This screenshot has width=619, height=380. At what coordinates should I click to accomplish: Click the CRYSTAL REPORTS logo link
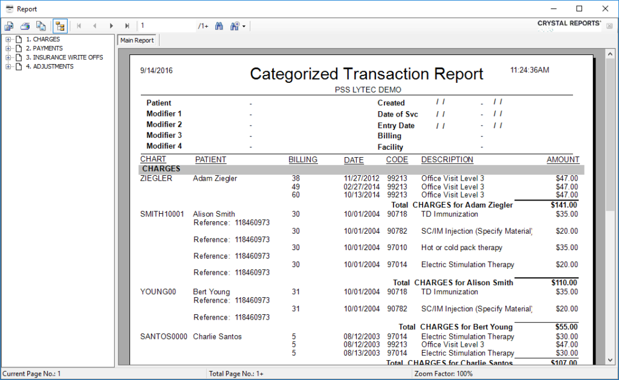point(569,23)
